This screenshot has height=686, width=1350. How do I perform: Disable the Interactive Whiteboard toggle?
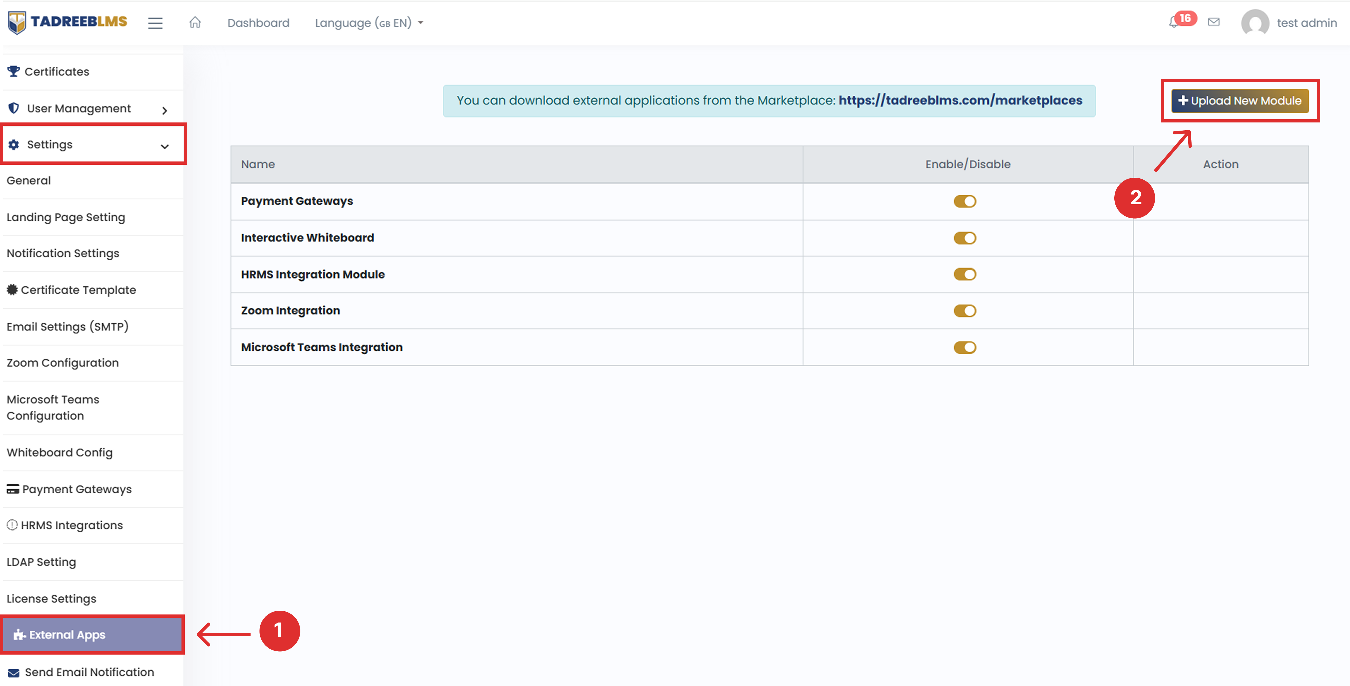coord(965,238)
